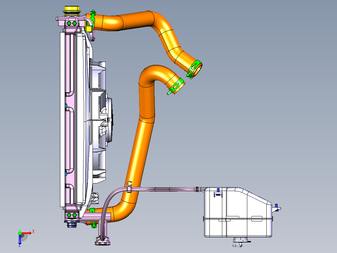Select the round fan motor hub
The image size is (337, 253).
(109, 120)
